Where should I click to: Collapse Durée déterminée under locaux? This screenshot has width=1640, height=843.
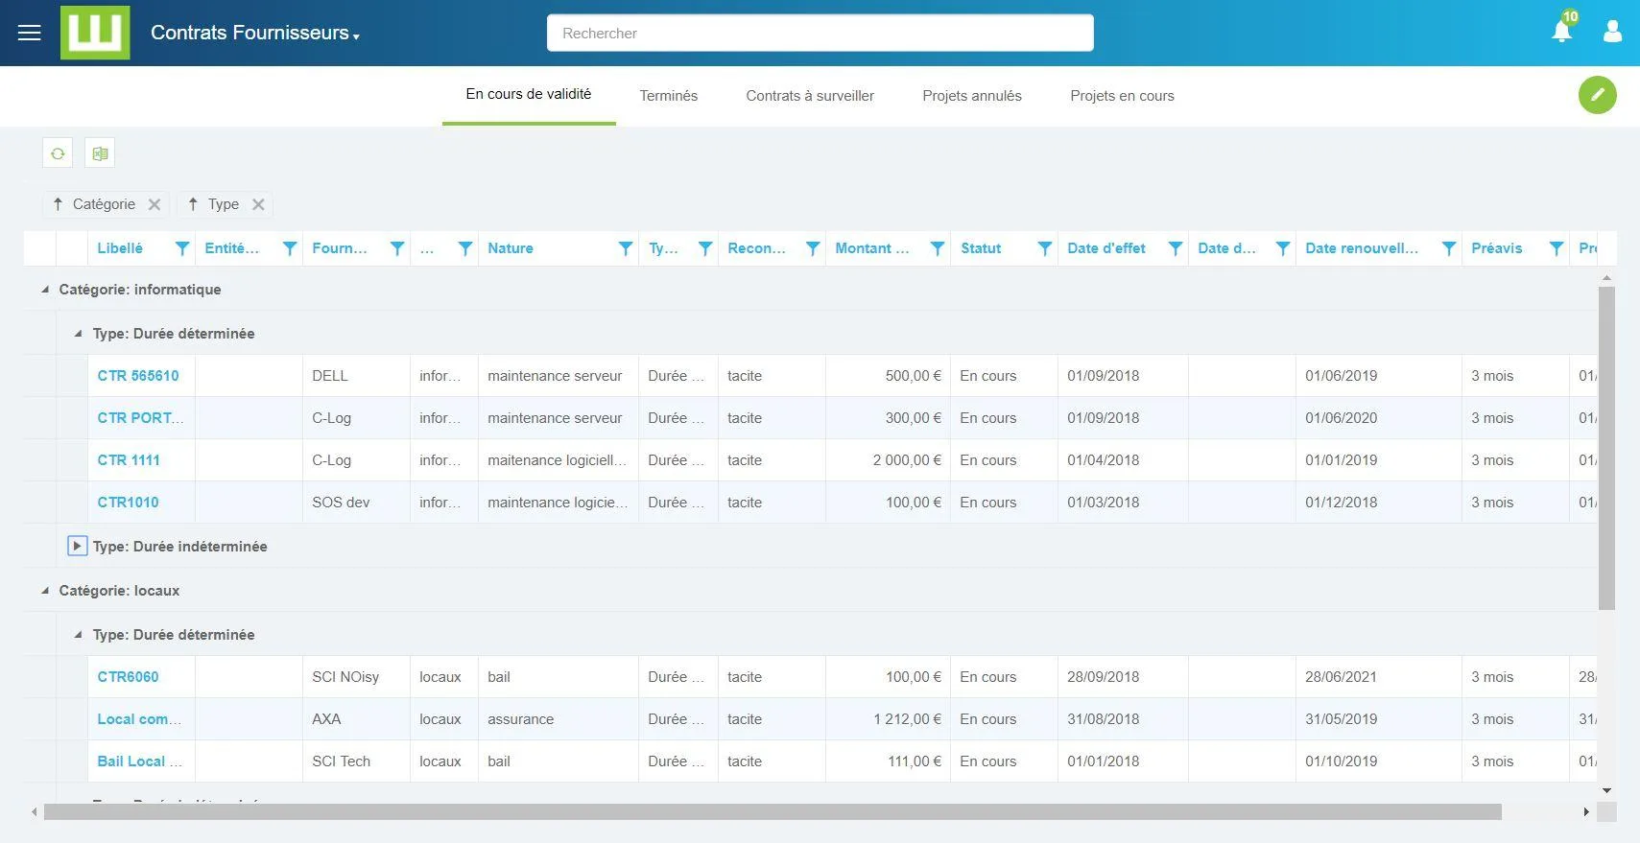coord(79,635)
